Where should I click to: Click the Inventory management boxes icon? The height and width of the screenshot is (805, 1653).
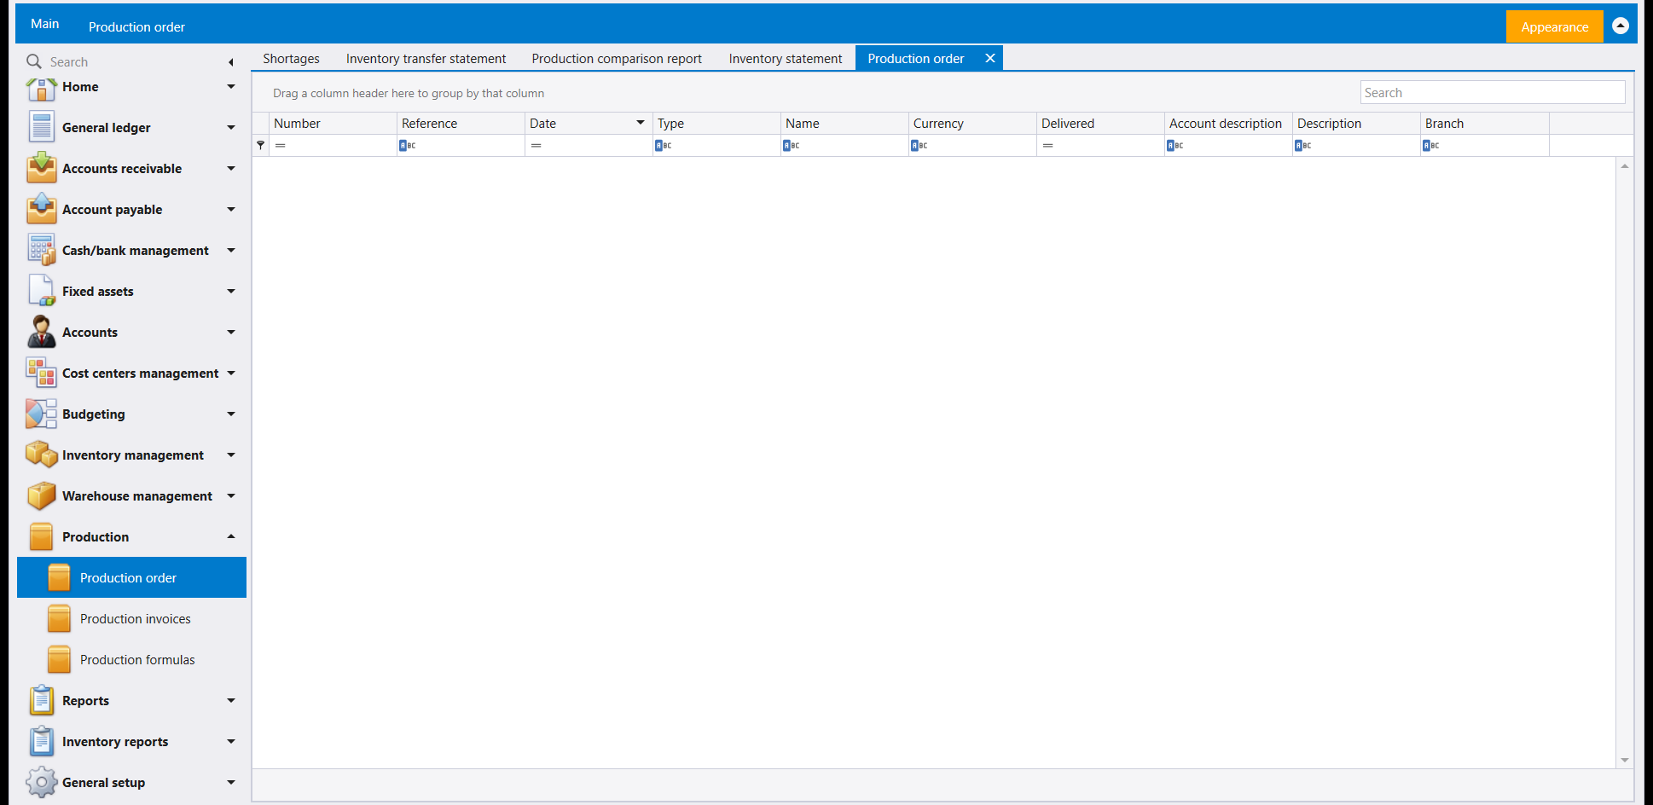click(x=41, y=455)
